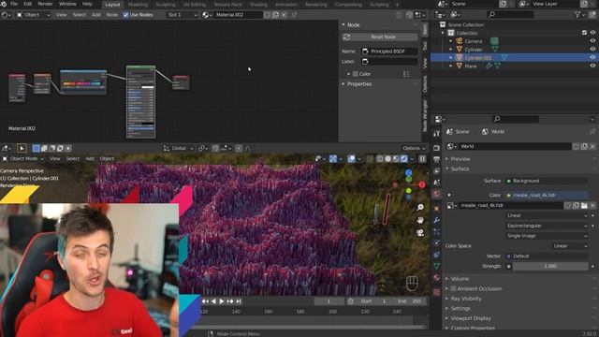
Task: Click the fake user shield for Material.002
Action: [x=268, y=15]
